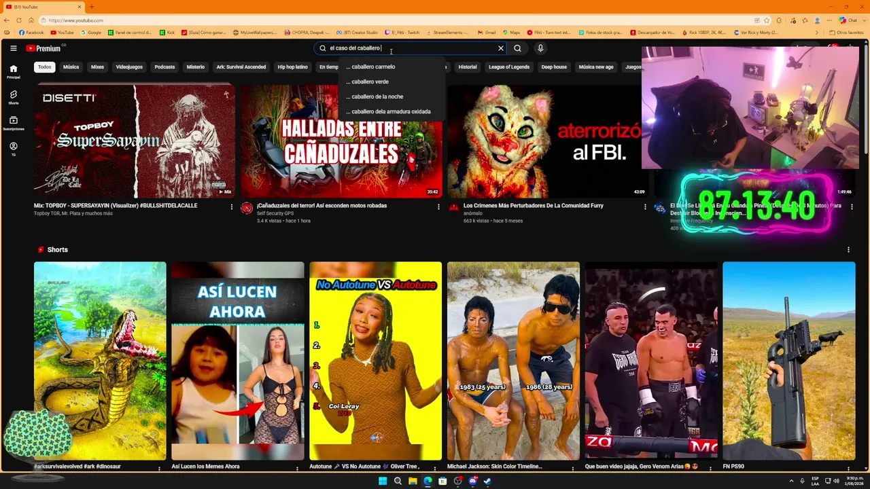
Task: Choose suggestion 'caballero verde'
Action: 391,81
